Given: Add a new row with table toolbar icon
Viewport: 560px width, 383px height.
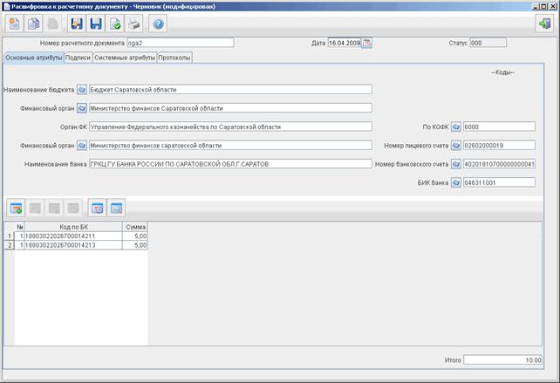Looking at the screenshot, I should pos(16,209).
